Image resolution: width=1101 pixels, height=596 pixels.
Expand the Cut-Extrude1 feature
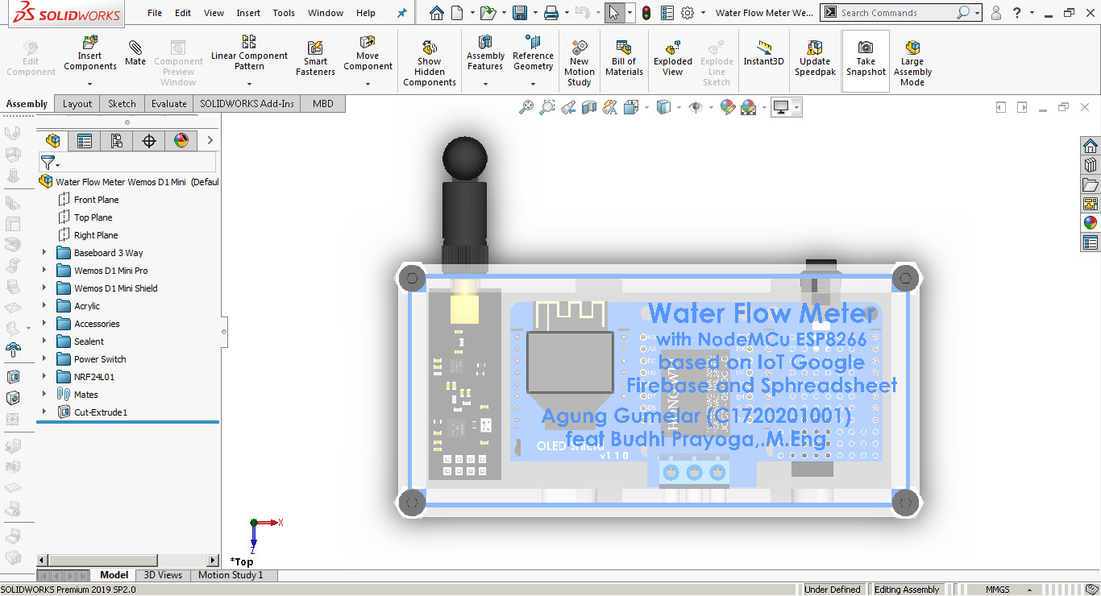pos(44,412)
